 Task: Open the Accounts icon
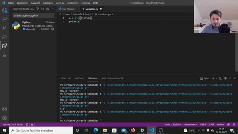[x=4, y=109]
